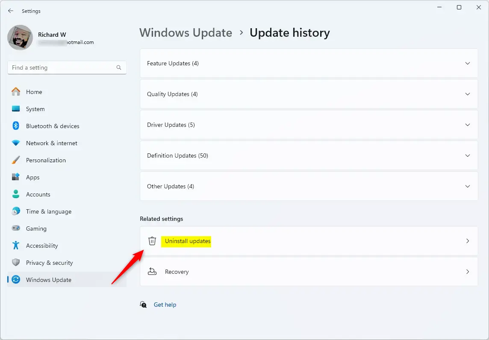This screenshot has height=340, width=489.
Task: Click the back arrow at top left
Action: (11, 11)
